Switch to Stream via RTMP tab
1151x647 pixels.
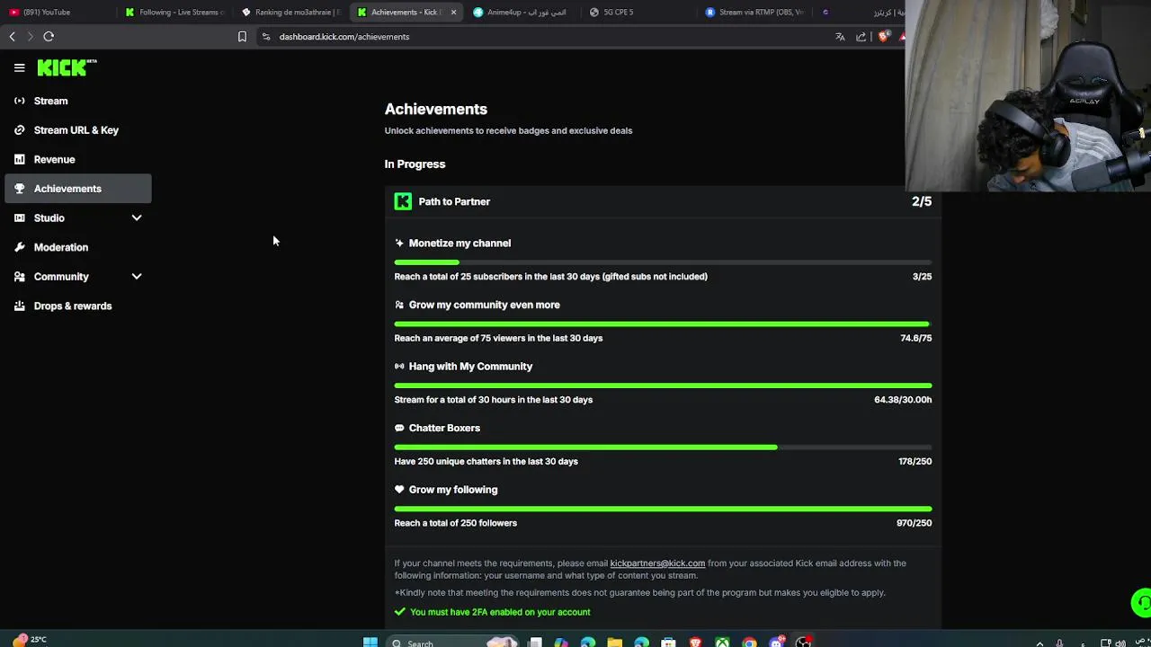pyautogui.click(x=755, y=12)
